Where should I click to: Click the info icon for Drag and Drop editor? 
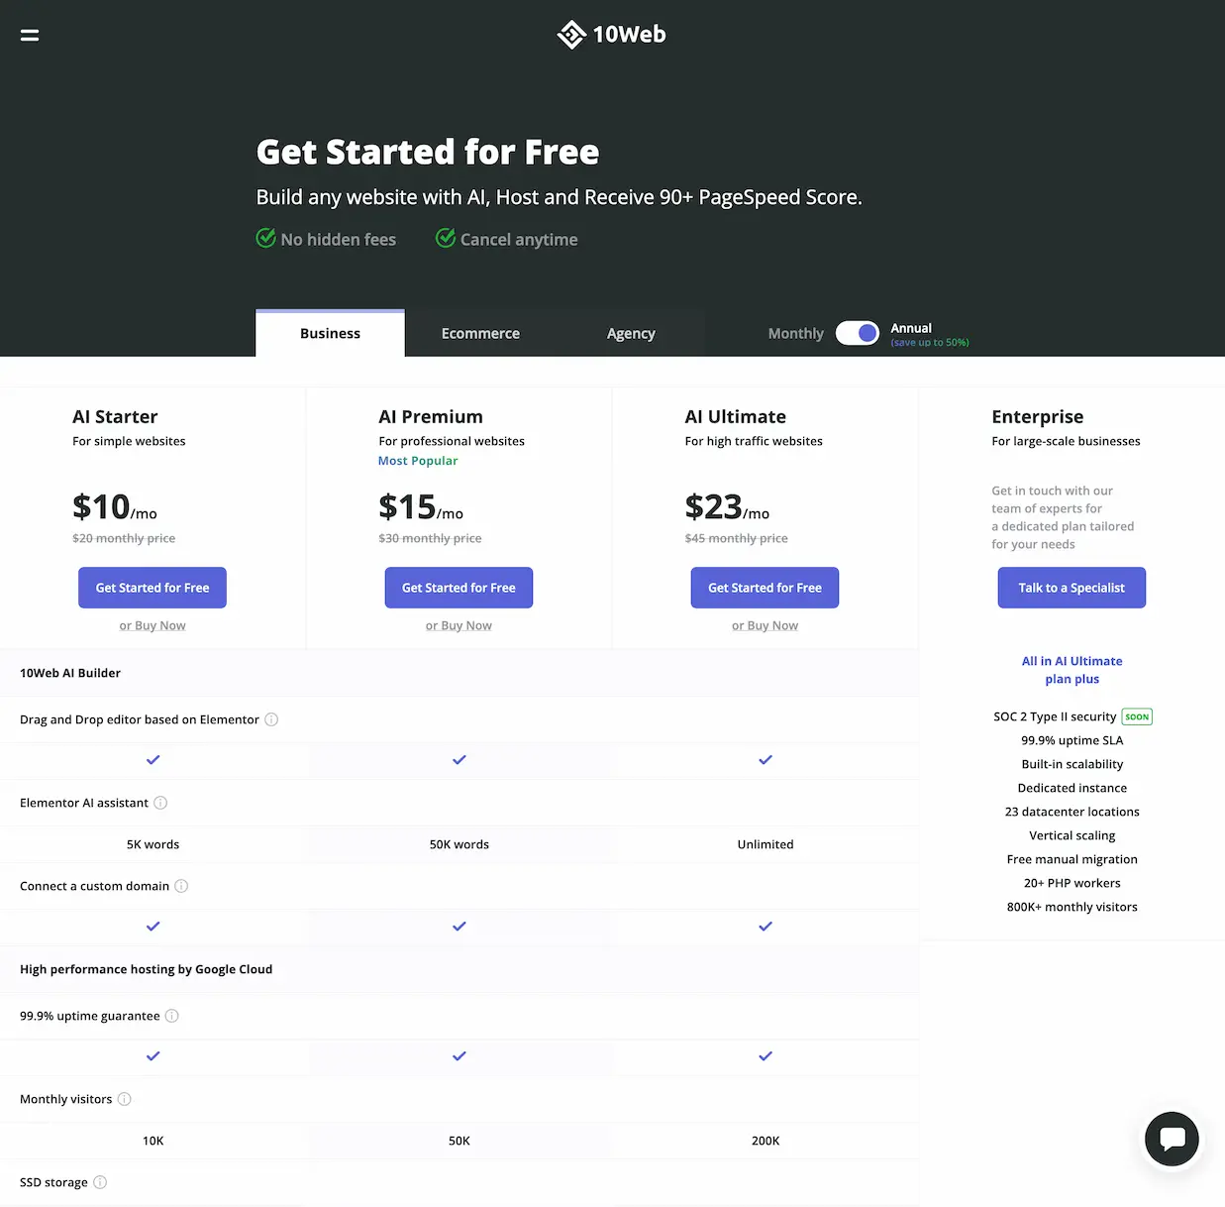point(271,719)
